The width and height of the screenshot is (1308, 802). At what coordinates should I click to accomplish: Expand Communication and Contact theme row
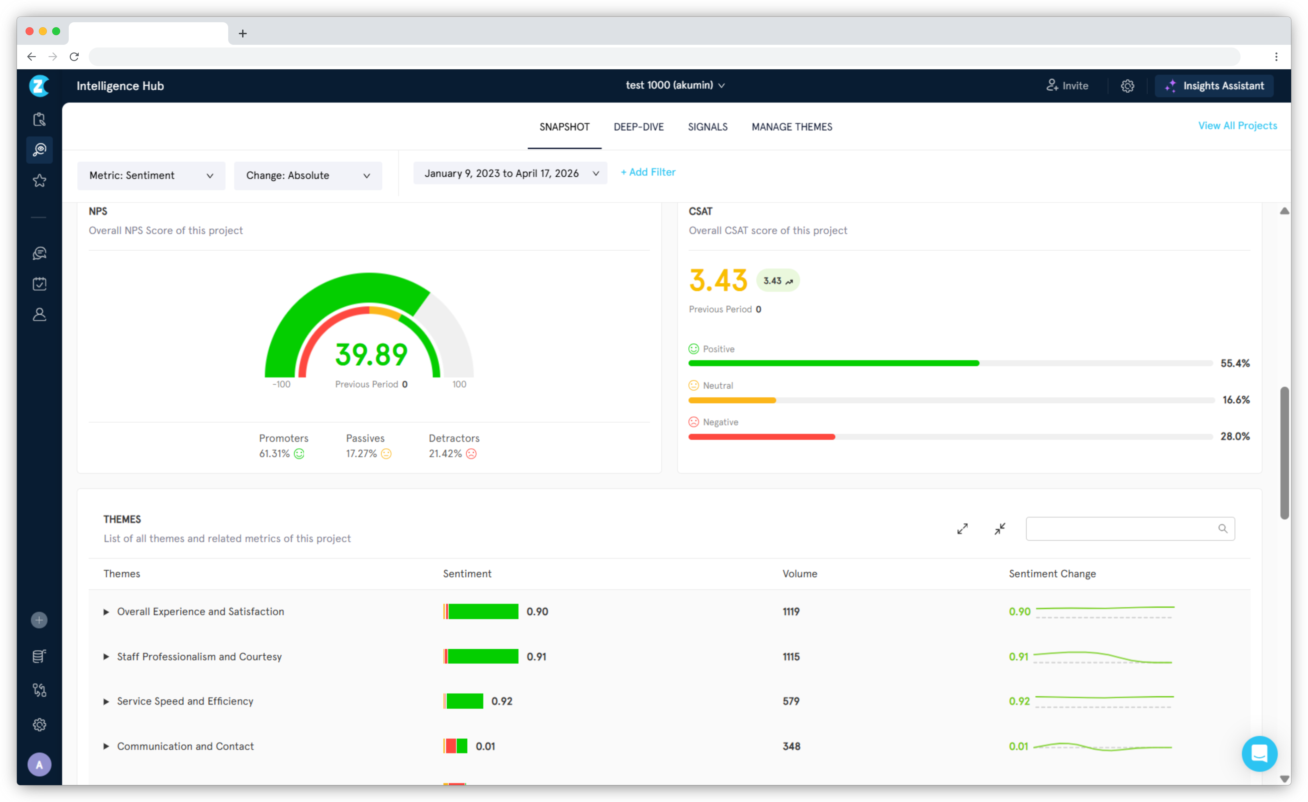(x=106, y=746)
